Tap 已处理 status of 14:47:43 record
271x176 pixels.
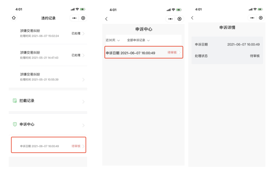[76, 55]
